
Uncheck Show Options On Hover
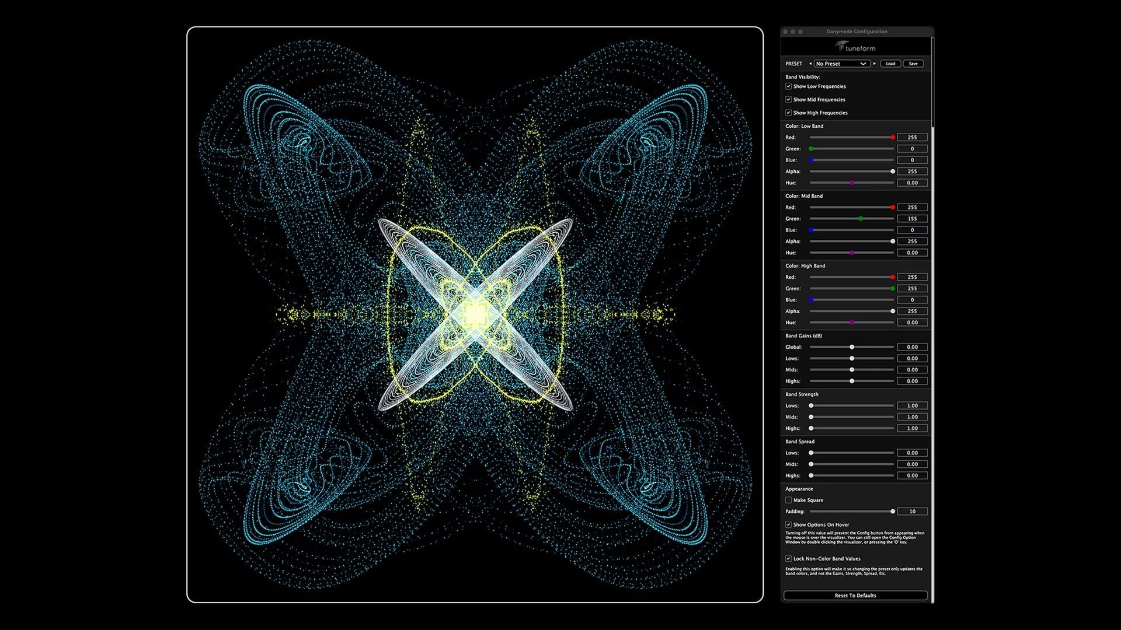point(788,525)
